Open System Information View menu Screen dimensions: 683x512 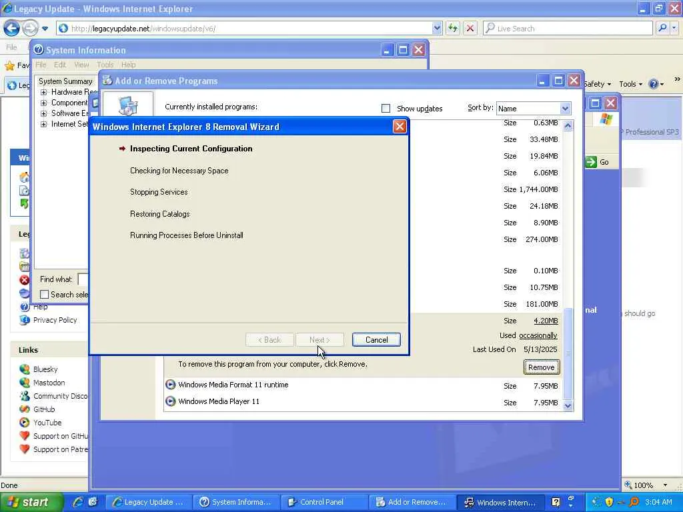(81, 65)
